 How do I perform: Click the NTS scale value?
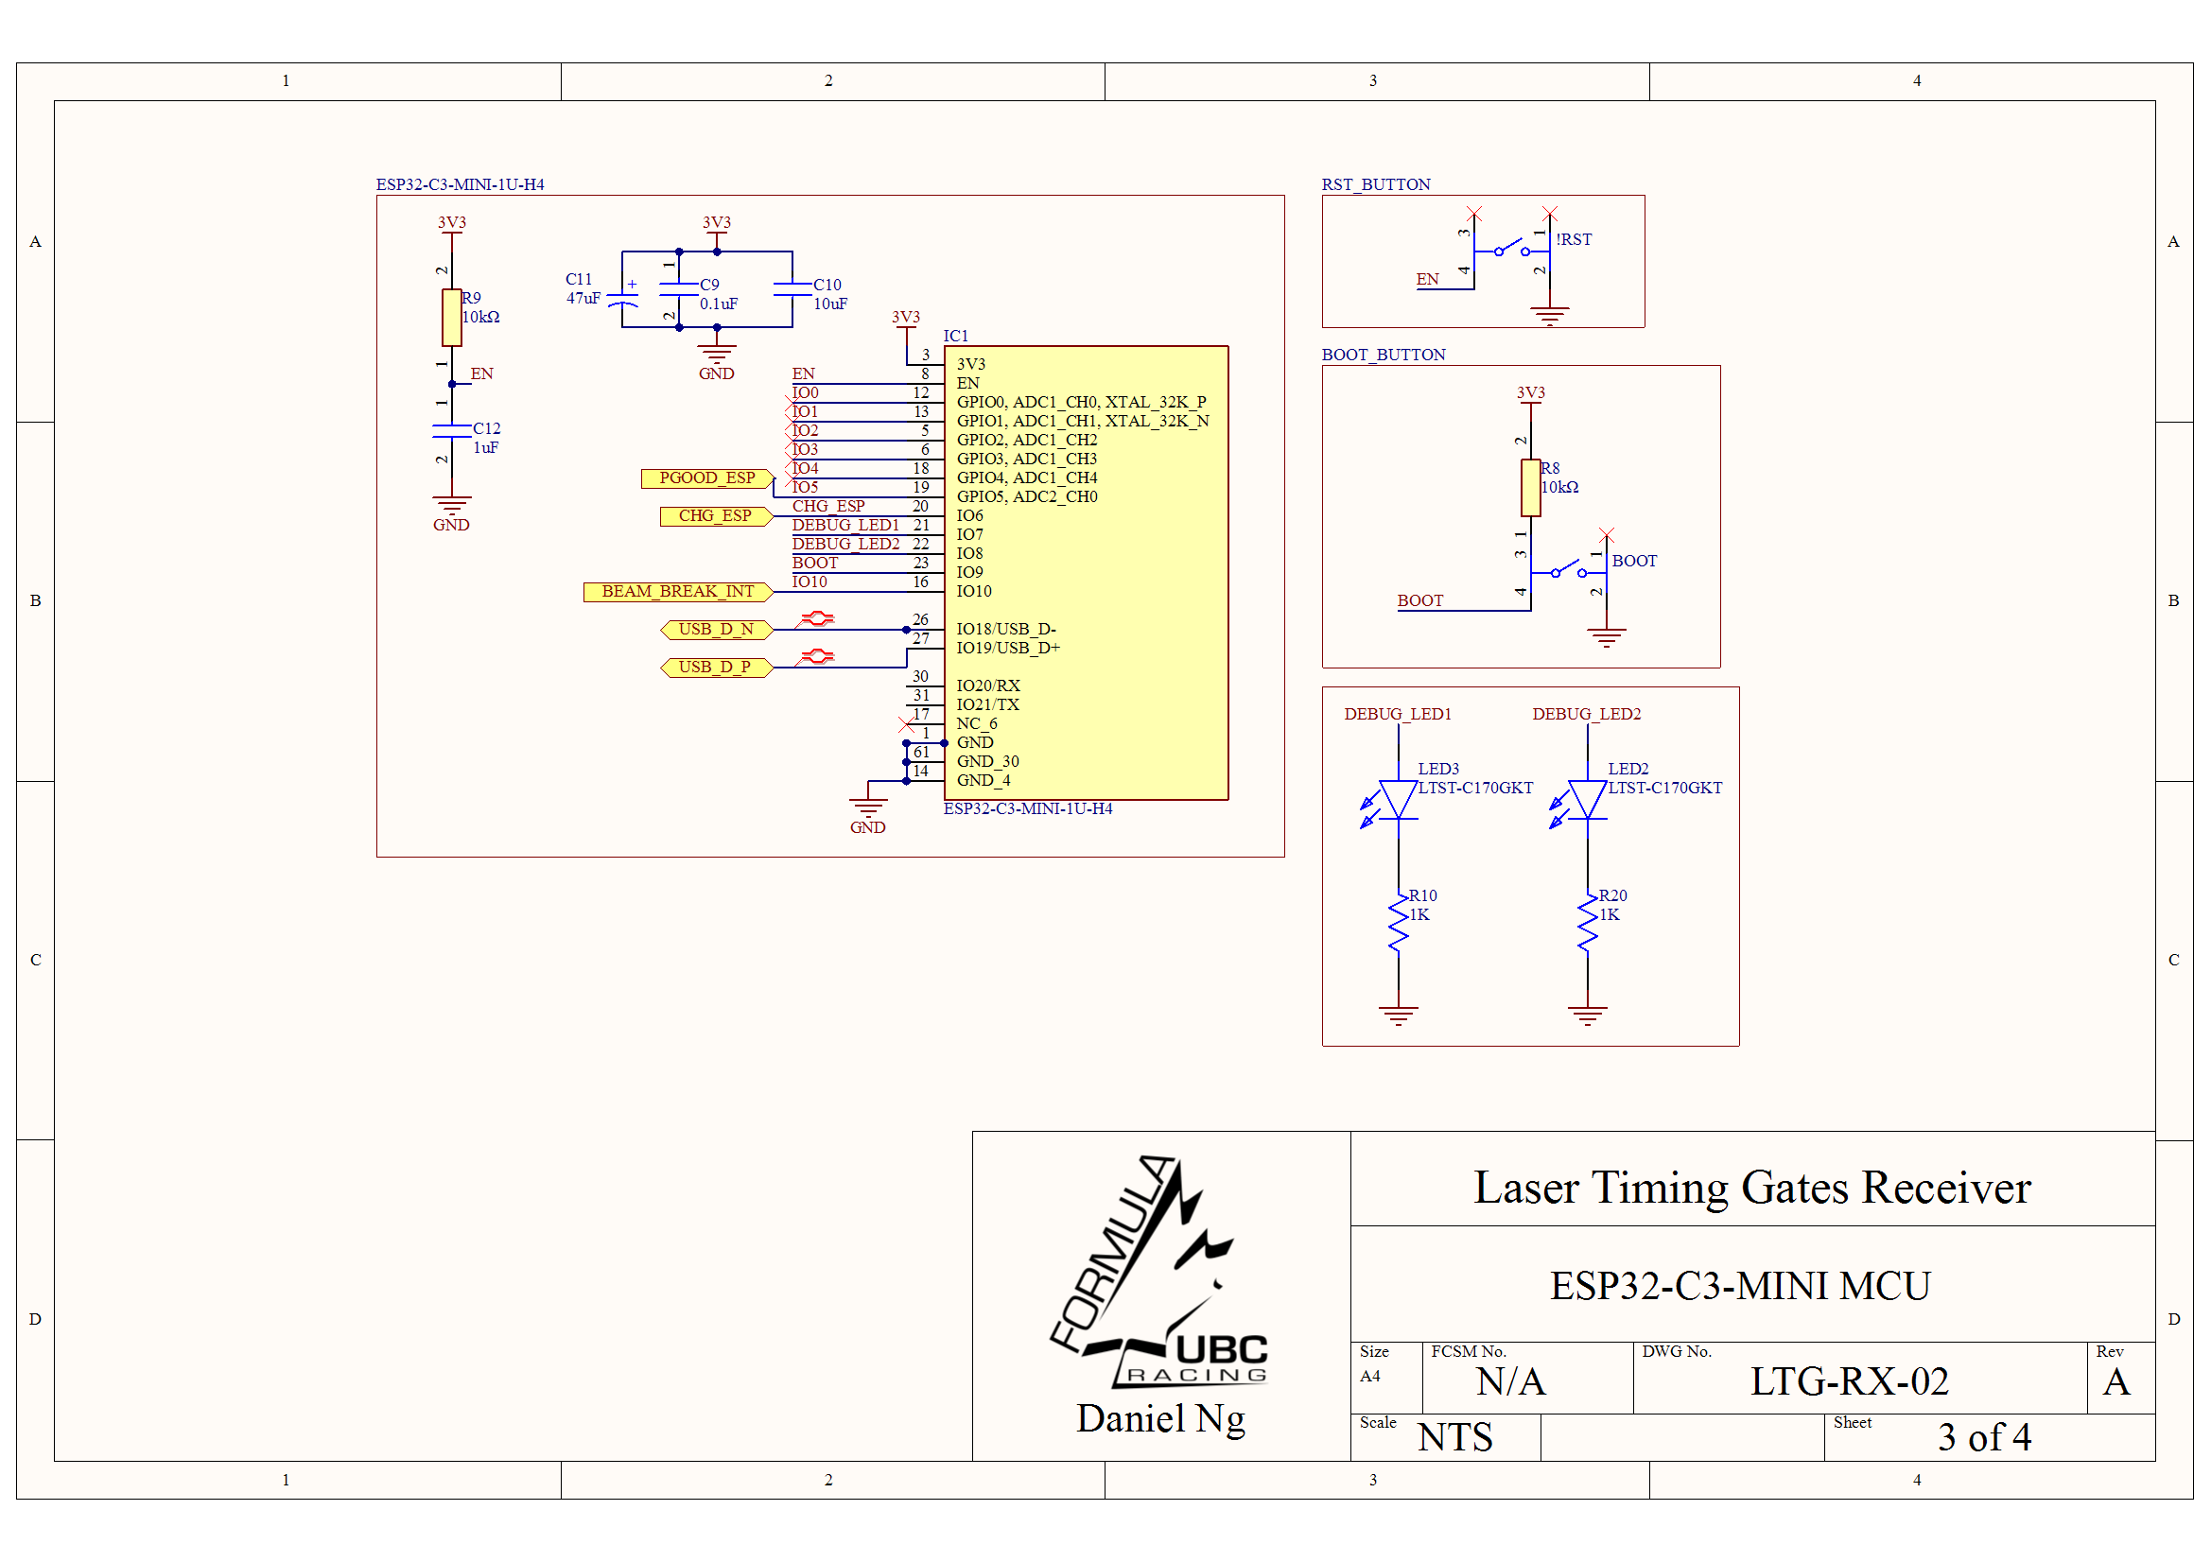(x=1455, y=1438)
